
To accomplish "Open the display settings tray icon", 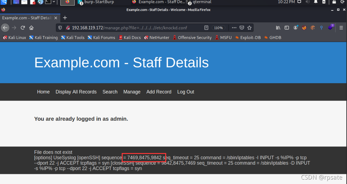I will coord(299,2).
